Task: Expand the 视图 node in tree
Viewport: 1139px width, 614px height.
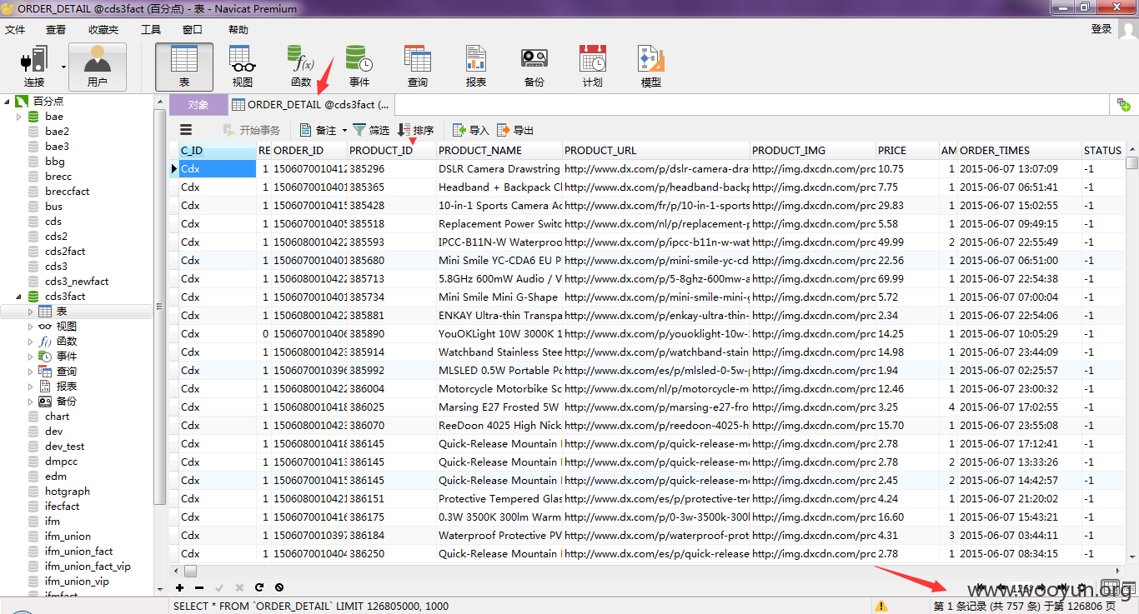Action: click(30, 327)
